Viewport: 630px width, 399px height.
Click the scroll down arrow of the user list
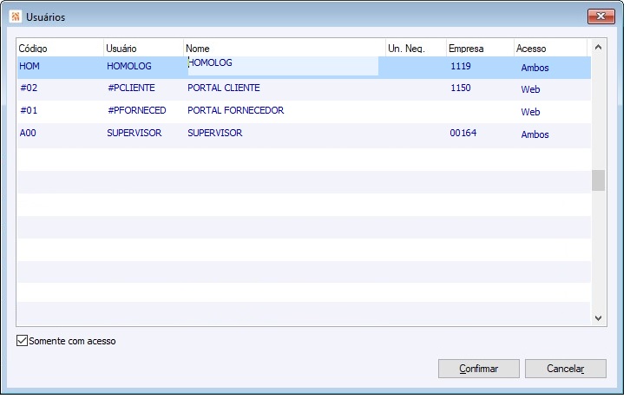click(x=598, y=318)
